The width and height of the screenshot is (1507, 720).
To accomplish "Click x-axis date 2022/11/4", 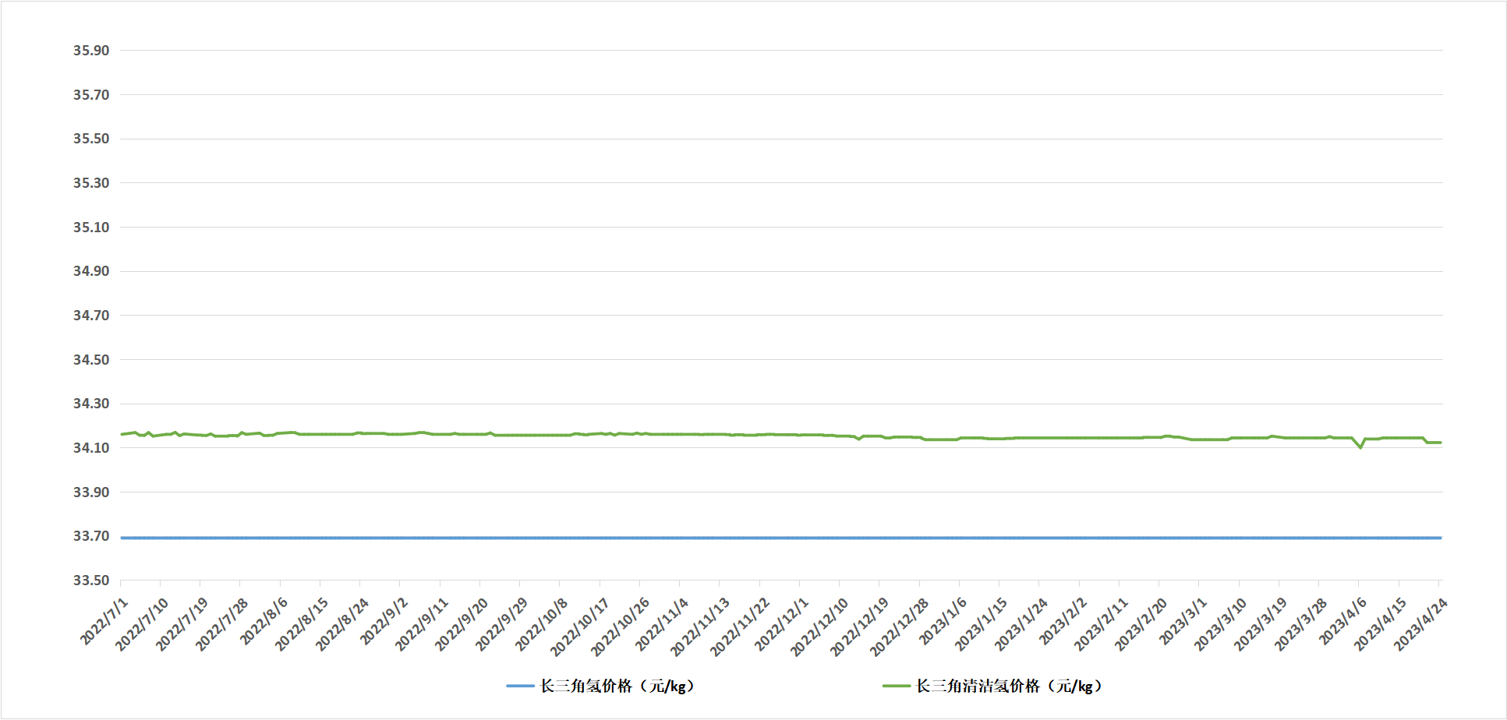I will coord(662,625).
